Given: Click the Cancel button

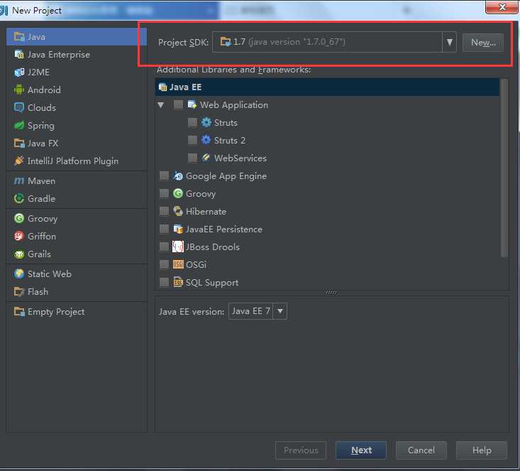Looking at the screenshot, I should pos(421,450).
